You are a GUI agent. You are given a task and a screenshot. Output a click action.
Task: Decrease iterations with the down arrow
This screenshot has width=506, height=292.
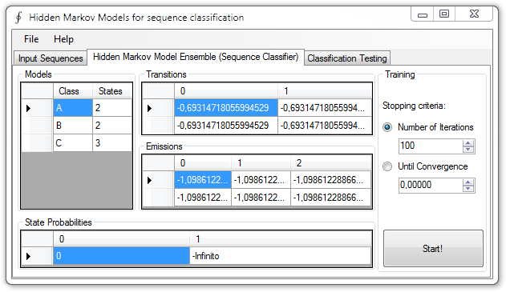[x=468, y=150]
